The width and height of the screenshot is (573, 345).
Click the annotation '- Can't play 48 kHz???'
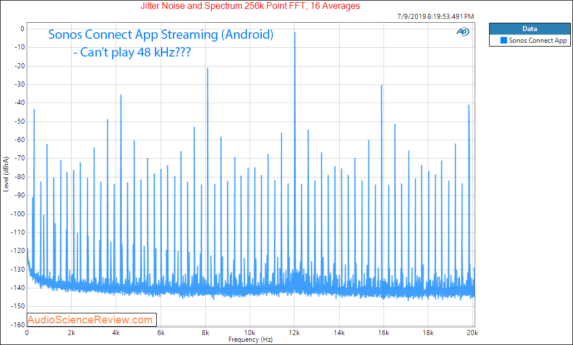pyautogui.click(x=132, y=53)
